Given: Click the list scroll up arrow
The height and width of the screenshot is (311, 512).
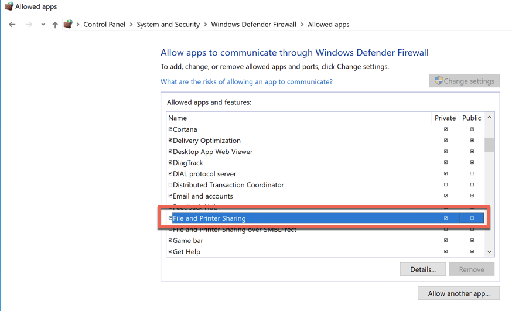Looking at the screenshot, I should pos(489,117).
